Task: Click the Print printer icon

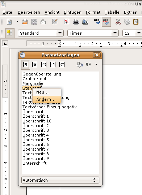Action: [x=76, y=22]
